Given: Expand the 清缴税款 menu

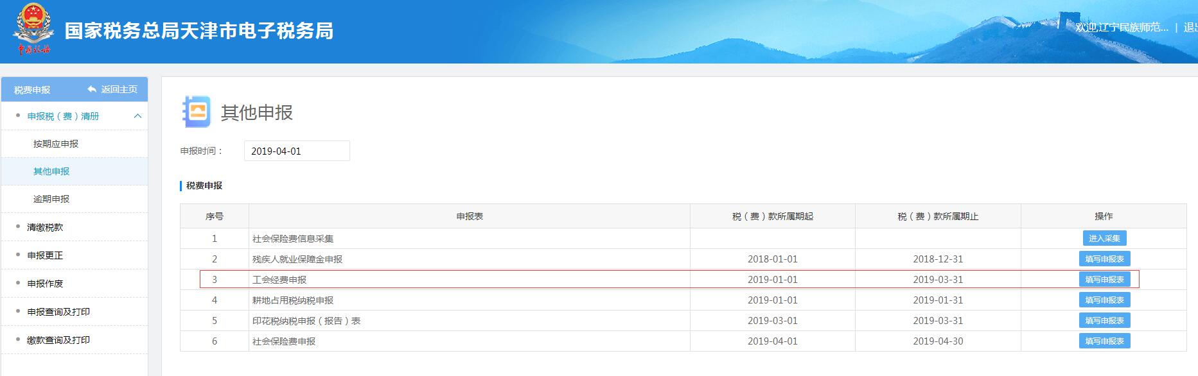Looking at the screenshot, I should (x=45, y=227).
